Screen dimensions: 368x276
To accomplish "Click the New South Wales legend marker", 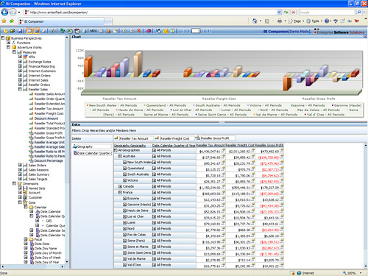I will [x=88, y=105].
